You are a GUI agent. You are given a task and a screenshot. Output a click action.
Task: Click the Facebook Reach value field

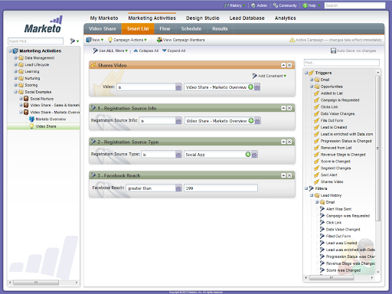tap(220, 188)
